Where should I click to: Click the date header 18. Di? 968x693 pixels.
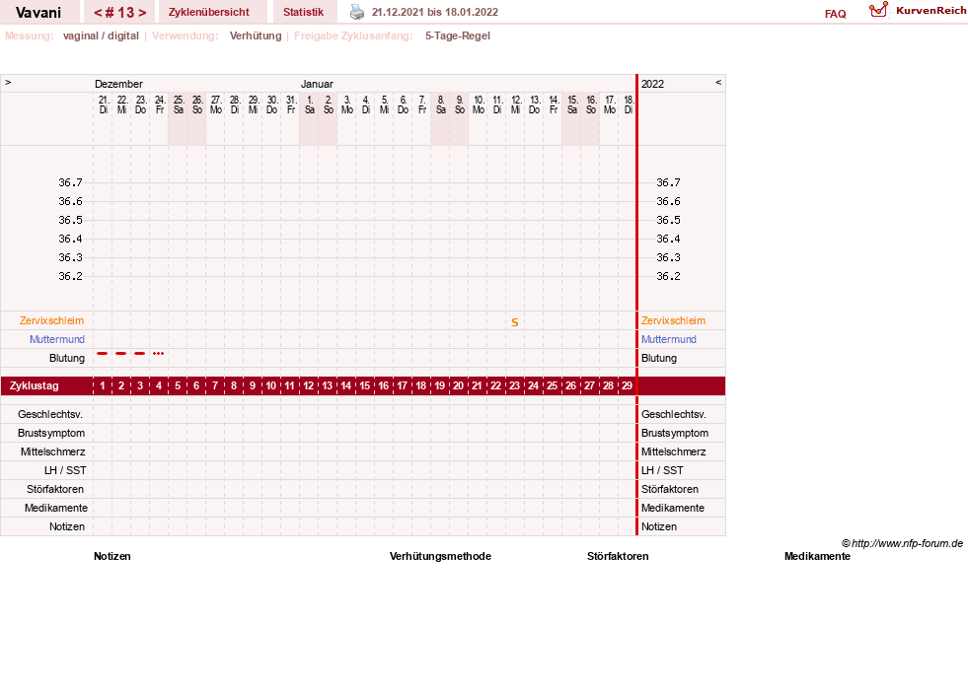(629, 104)
